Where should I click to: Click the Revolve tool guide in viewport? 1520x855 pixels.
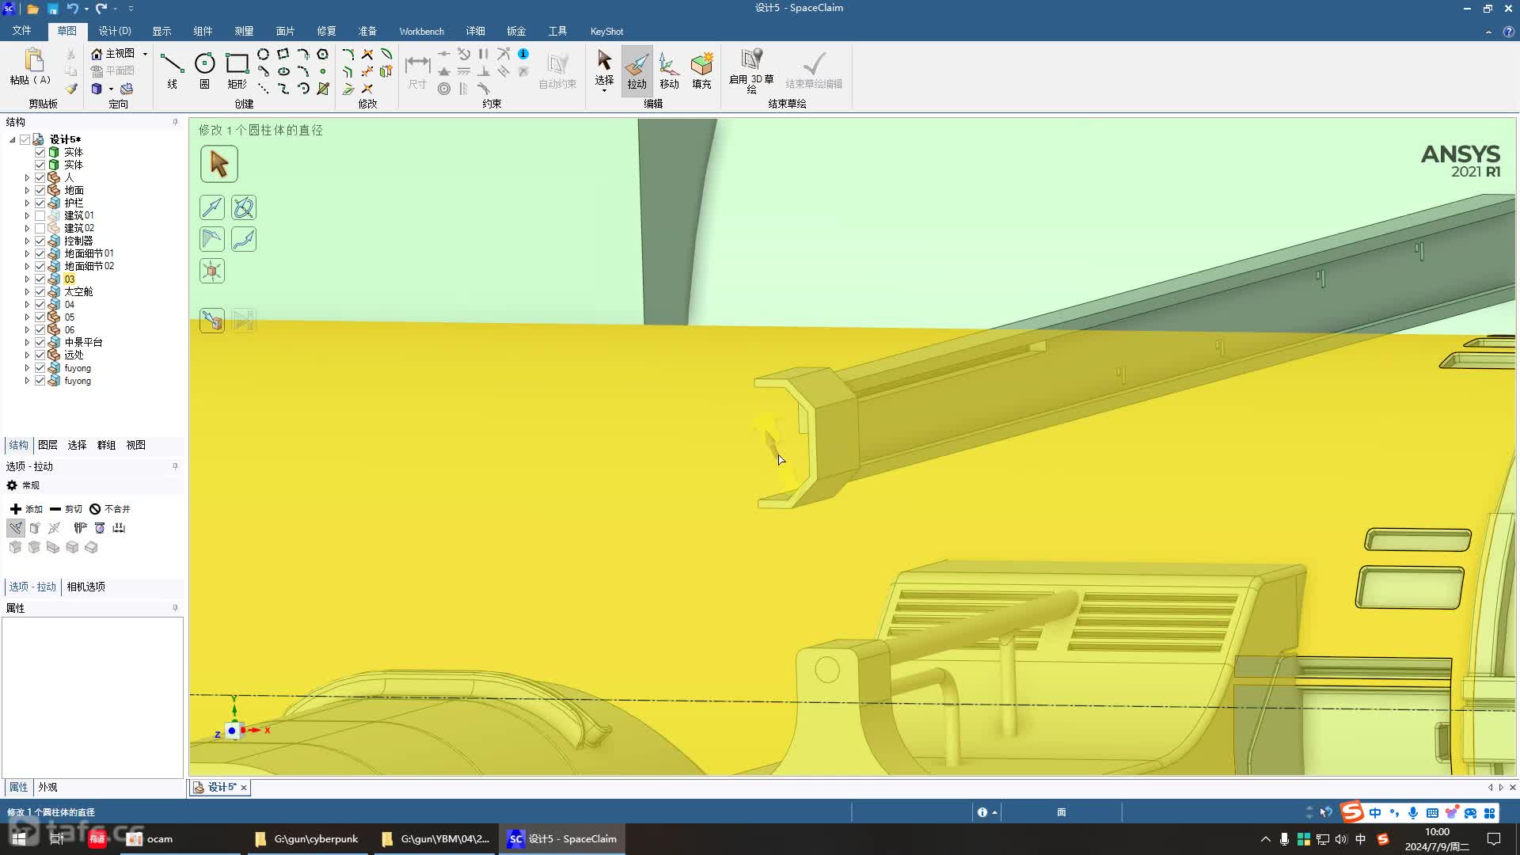pyautogui.click(x=244, y=207)
